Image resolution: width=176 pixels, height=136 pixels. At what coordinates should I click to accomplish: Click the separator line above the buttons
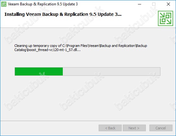click(88, 121)
